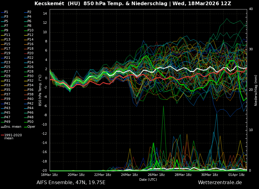Select the P50 legend entry

point(30,122)
